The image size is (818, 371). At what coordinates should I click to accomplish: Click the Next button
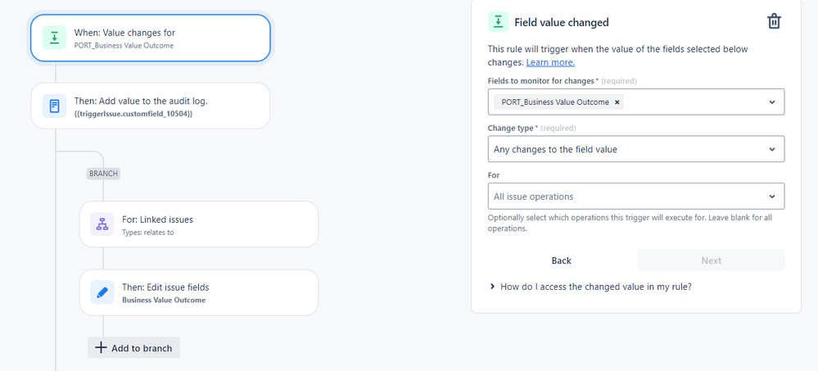pyautogui.click(x=711, y=260)
